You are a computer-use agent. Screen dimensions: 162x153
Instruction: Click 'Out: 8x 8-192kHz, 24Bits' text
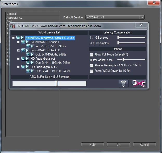click(51, 54)
